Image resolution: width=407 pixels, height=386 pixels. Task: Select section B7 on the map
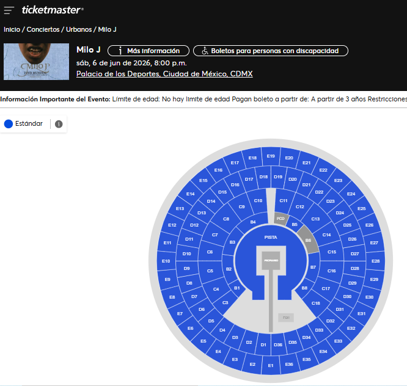pos(313,267)
